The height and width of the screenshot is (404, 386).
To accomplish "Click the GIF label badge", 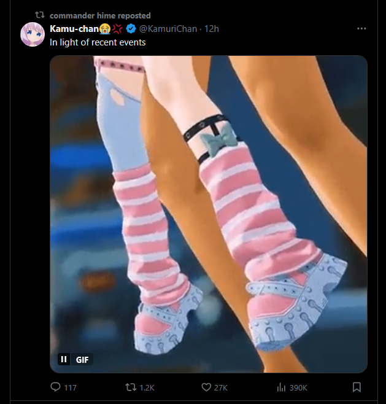I will 82,359.
